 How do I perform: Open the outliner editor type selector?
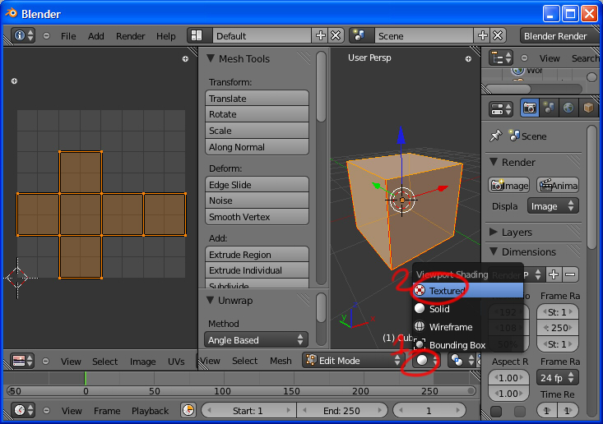click(502, 58)
